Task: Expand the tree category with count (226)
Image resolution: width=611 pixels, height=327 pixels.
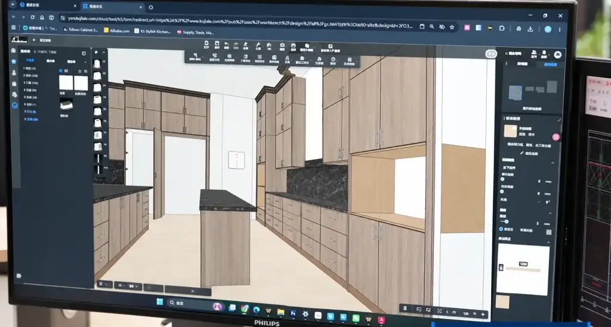Action: (30, 76)
